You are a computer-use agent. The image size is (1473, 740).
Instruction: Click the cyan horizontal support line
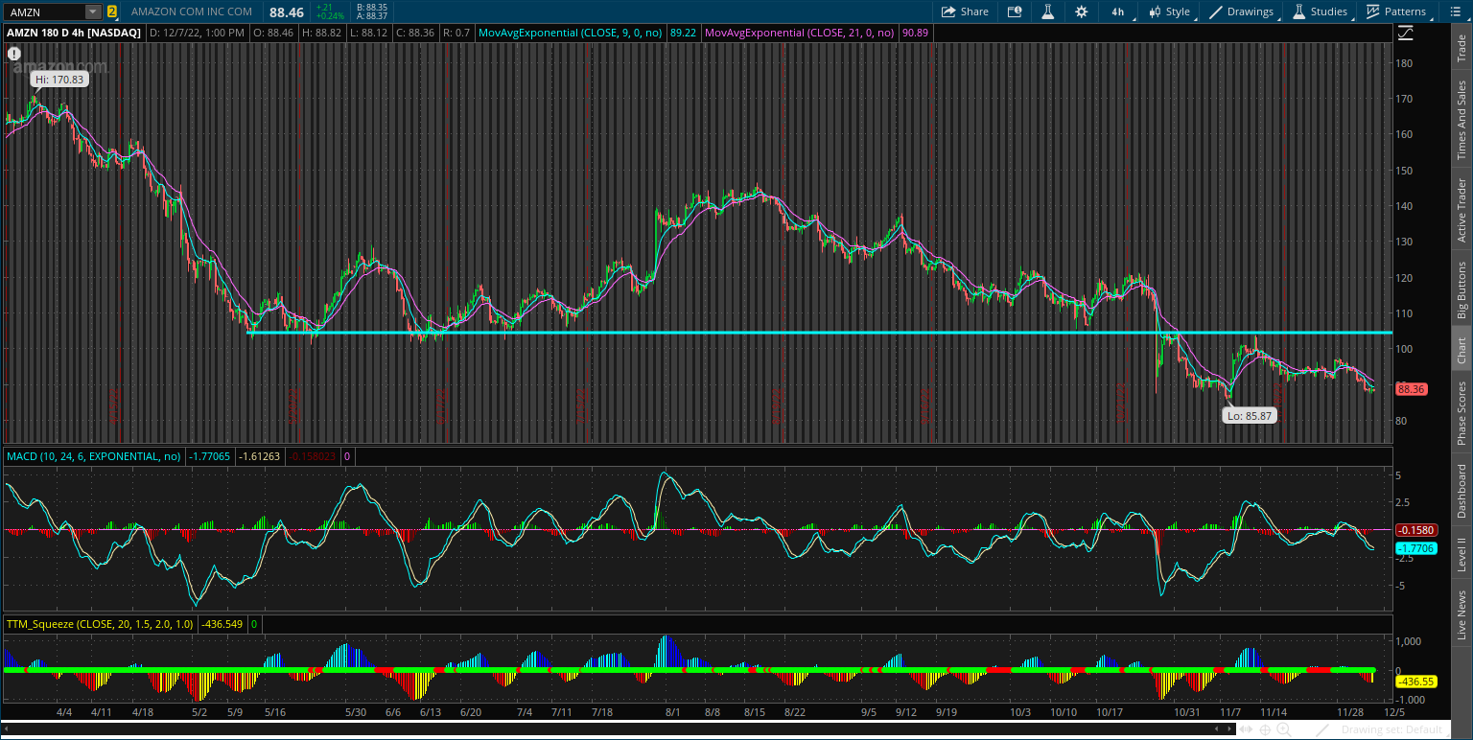click(821, 333)
